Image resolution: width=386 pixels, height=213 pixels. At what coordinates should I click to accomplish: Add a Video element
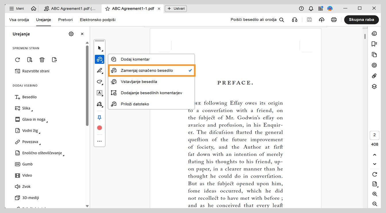coord(23,175)
